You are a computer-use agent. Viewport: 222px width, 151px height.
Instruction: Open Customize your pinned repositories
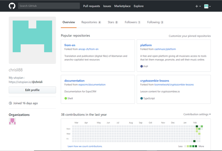tap(190, 36)
